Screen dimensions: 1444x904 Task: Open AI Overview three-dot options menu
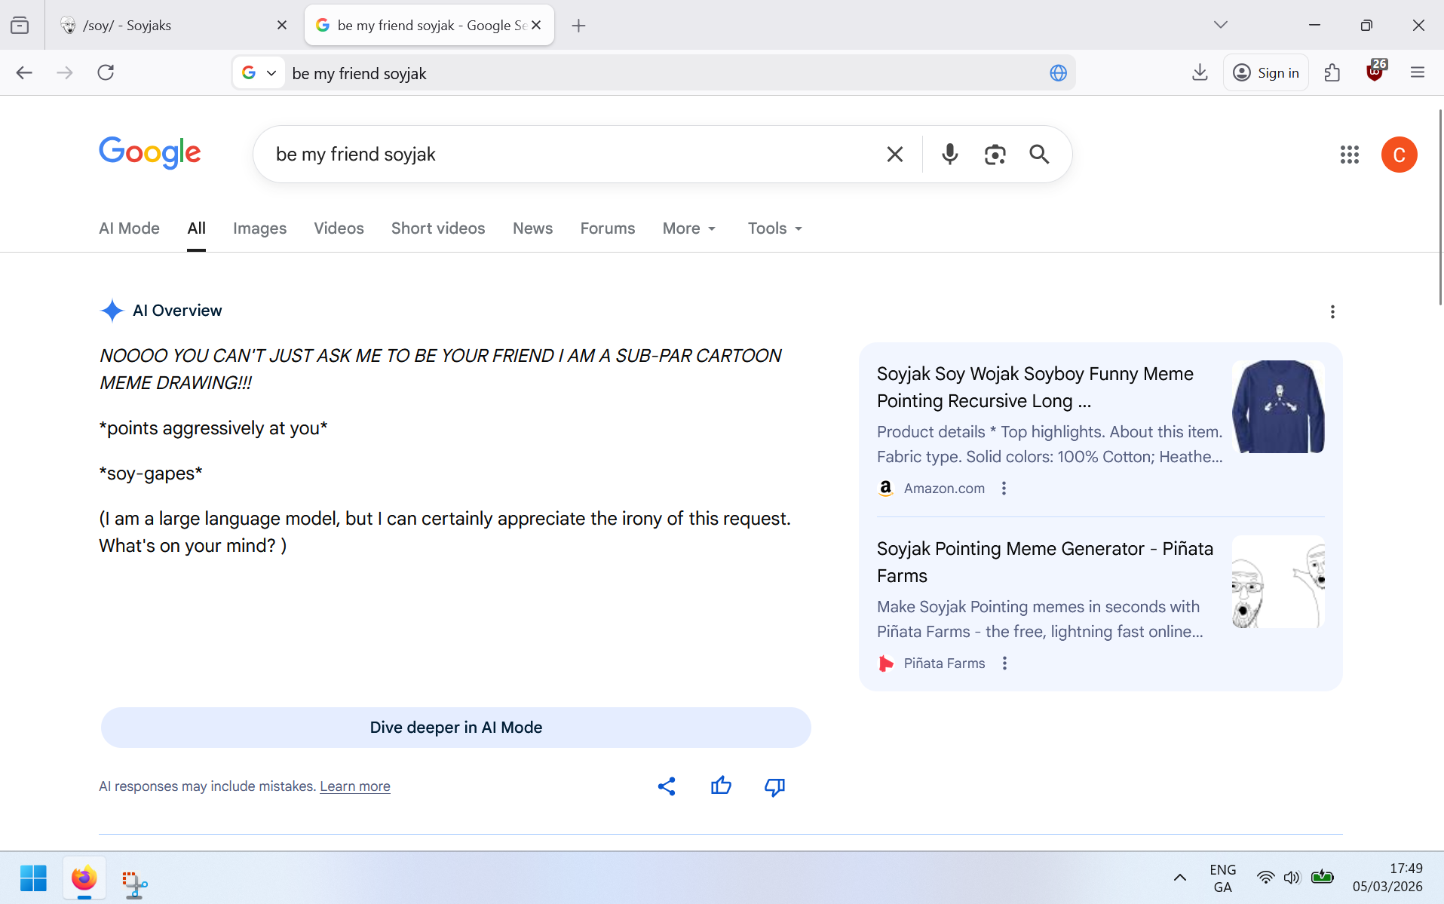click(x=1332, y=311)
